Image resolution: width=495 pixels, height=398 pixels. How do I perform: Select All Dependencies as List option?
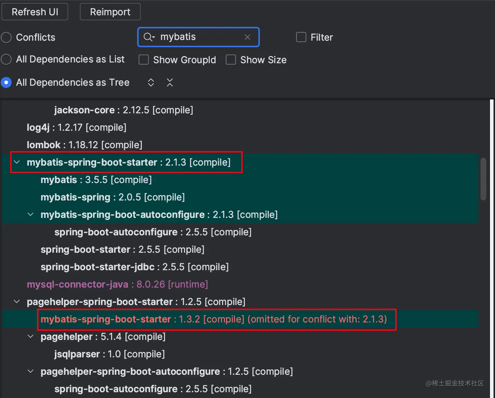click(x=6, y=59)
